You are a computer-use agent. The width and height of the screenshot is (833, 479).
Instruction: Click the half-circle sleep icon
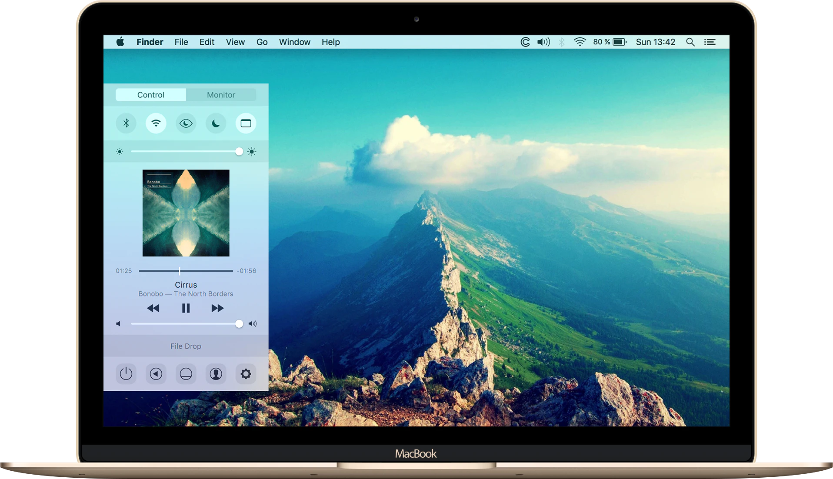pos(186,374)
